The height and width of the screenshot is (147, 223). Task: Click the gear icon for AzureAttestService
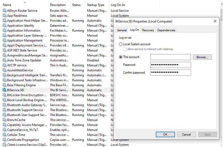(4, 70)
